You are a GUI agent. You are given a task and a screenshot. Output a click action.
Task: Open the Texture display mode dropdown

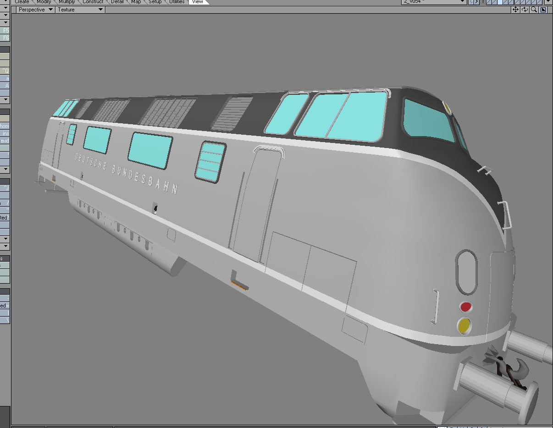point(79,10)
